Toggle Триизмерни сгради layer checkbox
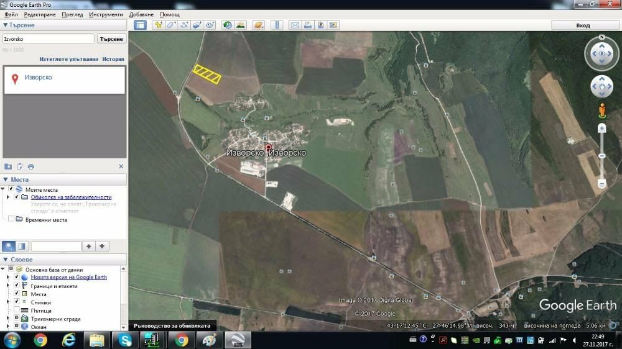This screenshot has height=349, width=622. click(17, 318)
